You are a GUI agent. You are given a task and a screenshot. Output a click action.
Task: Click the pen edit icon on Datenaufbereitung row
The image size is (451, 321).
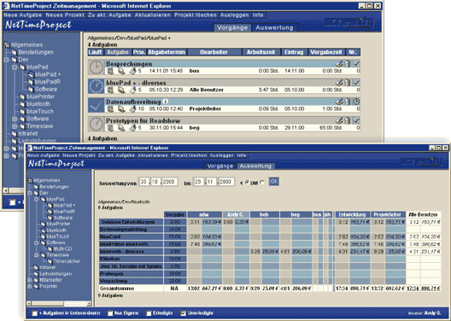(x=339, y=102)
